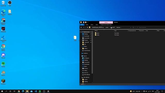Viewport: 165px width, 93px height.
Task: Open the Extract contextual tab
Action: pyautogui.click(x=106, y=22)
